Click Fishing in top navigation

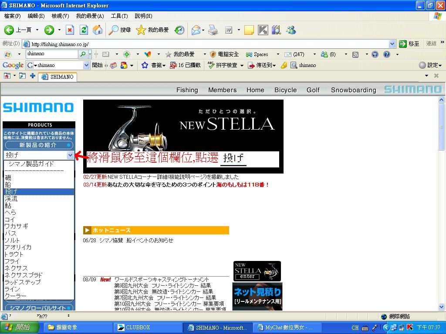[x=187, y=90]
